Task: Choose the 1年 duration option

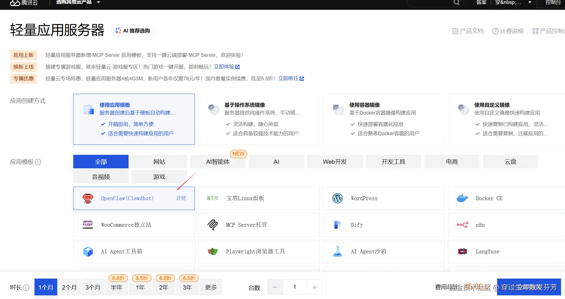Action: [x=140, y=287]
